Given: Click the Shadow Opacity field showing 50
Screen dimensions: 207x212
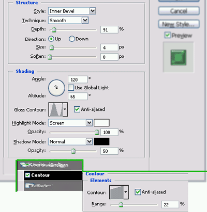Looking at the screenshot, I should coord(109,151).
